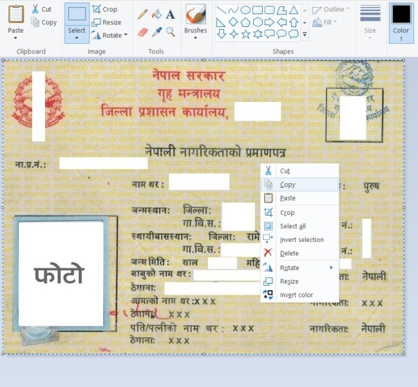418x387 pixels.
Task: Select the Oval shape
Action: coord(245,10)
